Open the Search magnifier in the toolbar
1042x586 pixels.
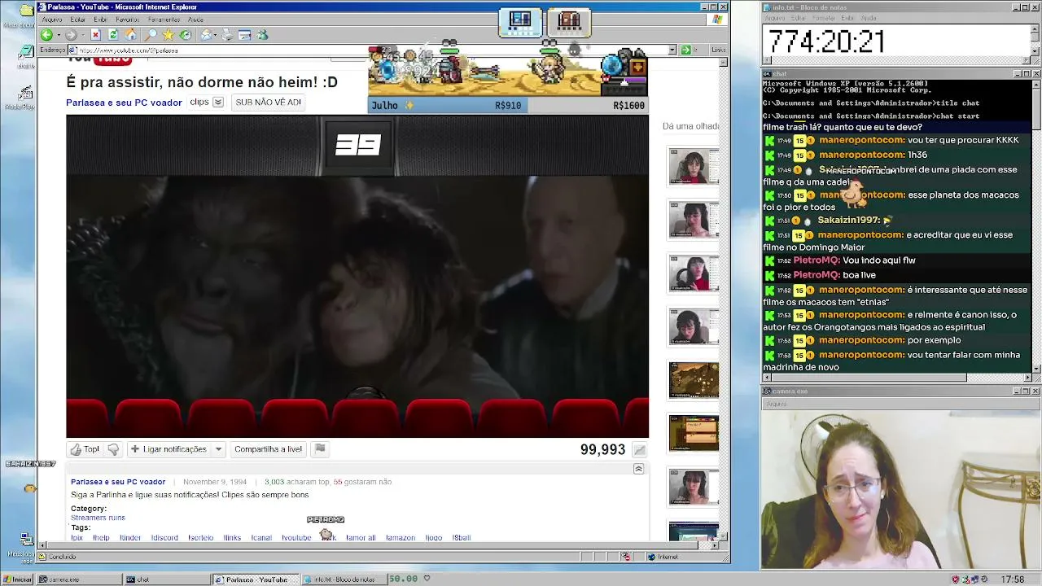tap(151, 35)
